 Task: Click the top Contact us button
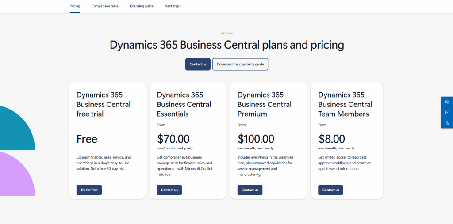coord(198,65)
